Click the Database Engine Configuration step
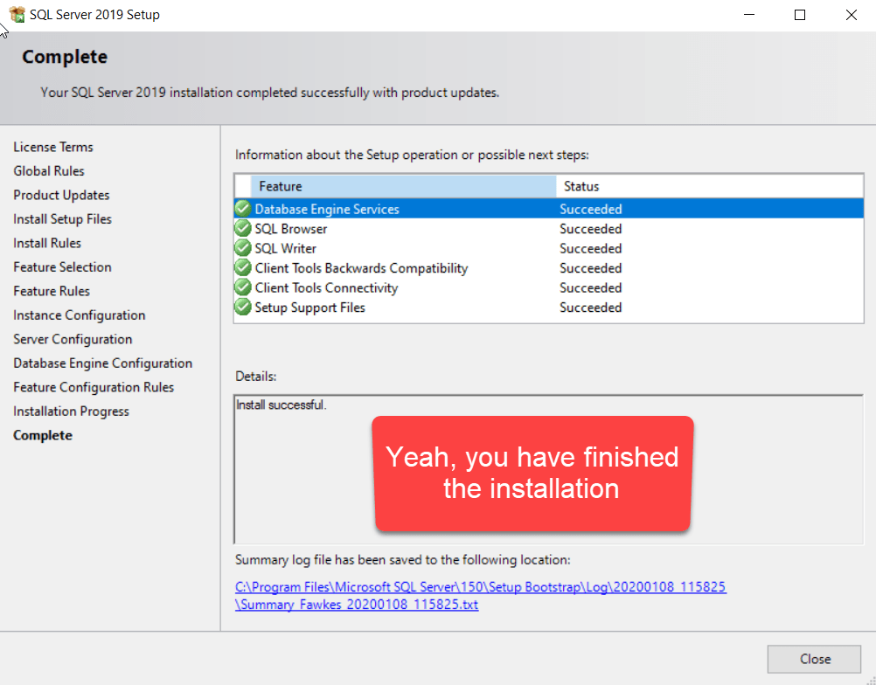876x685 pixels. click(103, 363)
